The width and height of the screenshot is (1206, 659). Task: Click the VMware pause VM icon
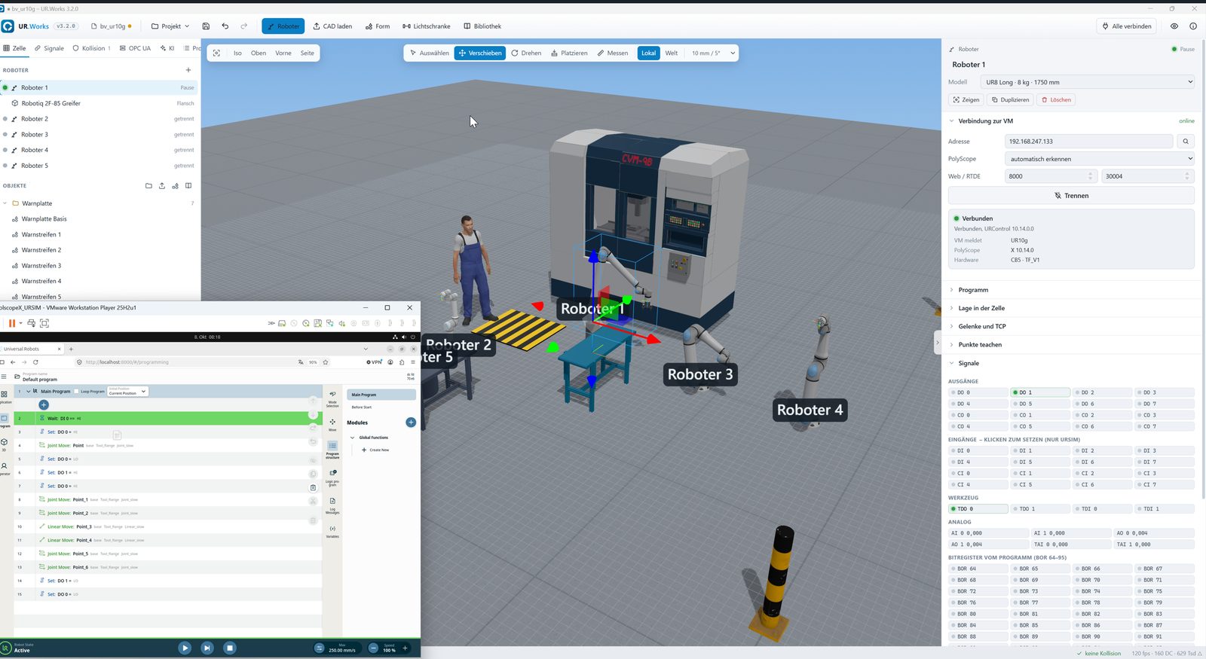click(11, 323)
